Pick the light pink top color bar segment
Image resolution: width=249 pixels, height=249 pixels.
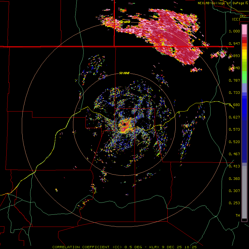pos(244,30)
